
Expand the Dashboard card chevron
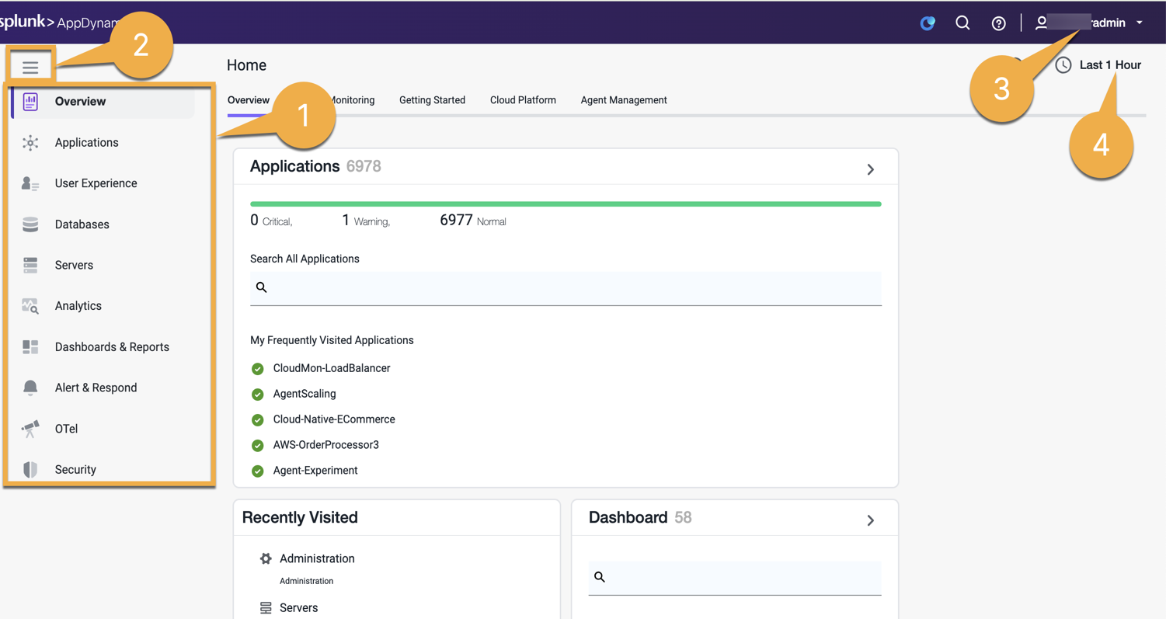click(871, 520)
